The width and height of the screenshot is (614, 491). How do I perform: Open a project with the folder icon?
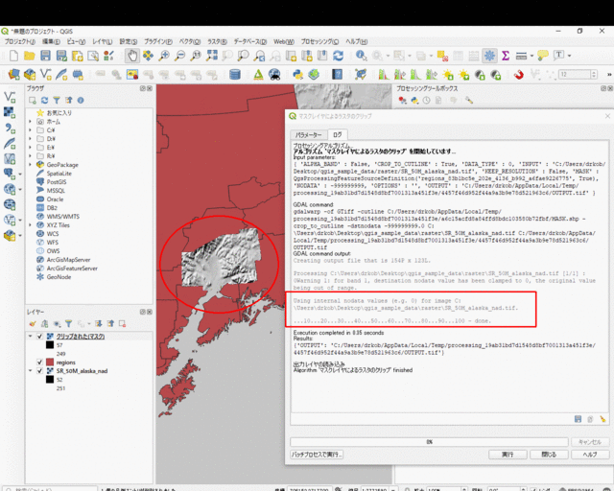click(30, 56)
